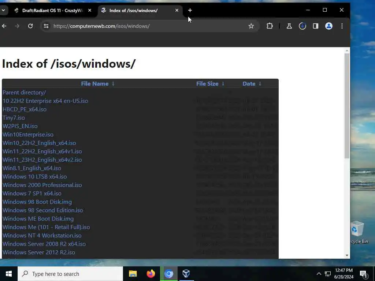Toggle the browser side panel
The image size is (375, 281).
pyautogui.click(x=316, y=26)
